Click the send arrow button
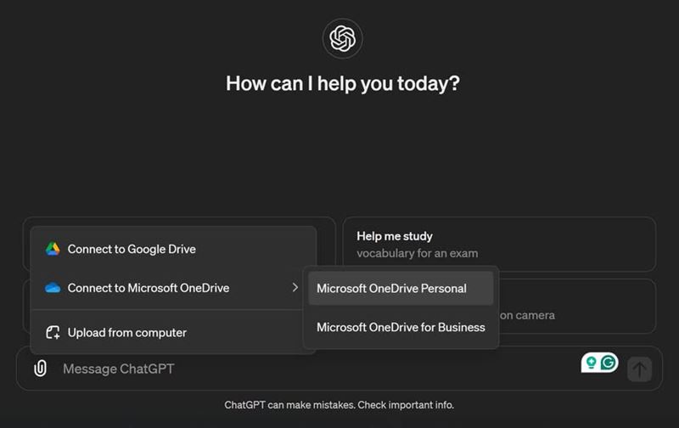 tap(639, 369)
